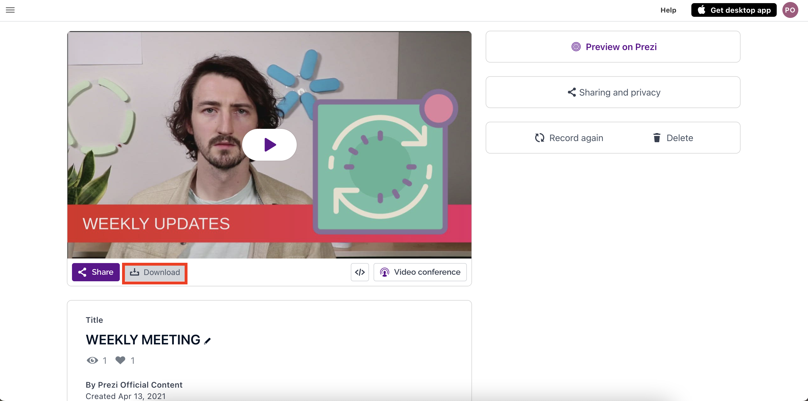
Task: Click the embed code icon
Action: [359, 272]
